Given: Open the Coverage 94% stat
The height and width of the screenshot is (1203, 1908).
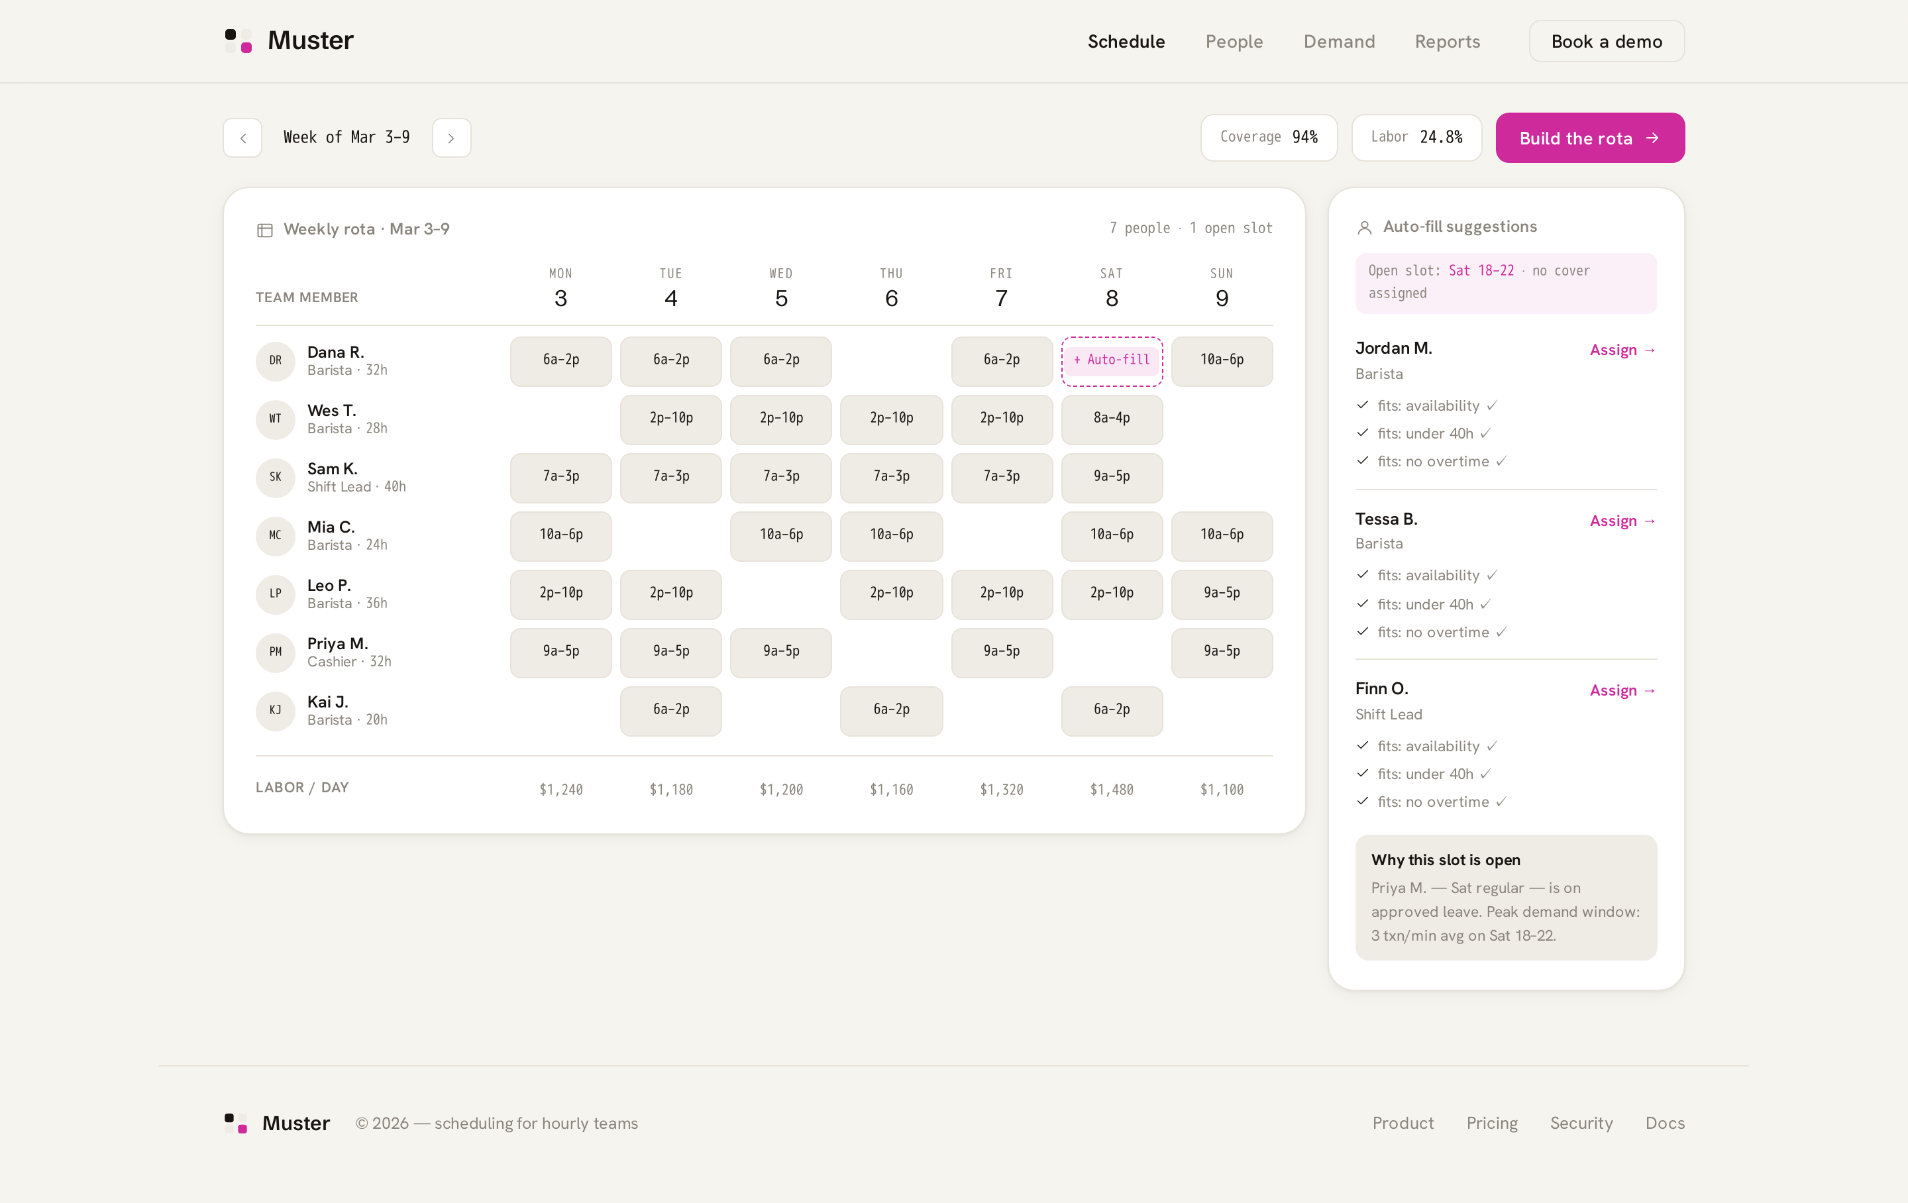Looking at the screenshot, I should click(x=1269, y=138).
